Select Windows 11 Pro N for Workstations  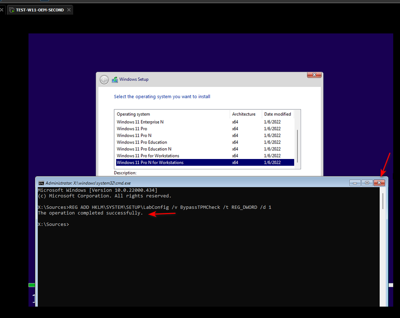coord(205,162)
